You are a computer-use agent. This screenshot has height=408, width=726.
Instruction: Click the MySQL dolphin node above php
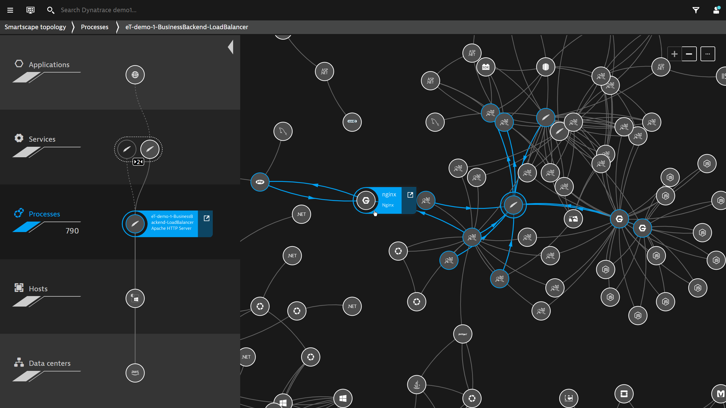(283, 131)
